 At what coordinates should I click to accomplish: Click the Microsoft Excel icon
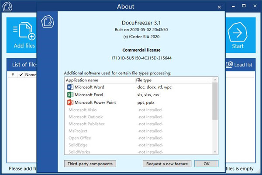(70, 94)
